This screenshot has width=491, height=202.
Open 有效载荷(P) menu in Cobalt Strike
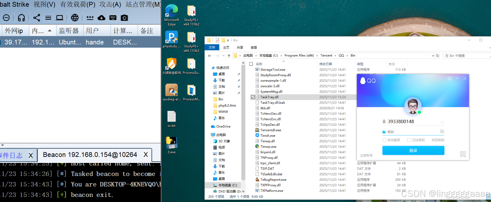coord(77,4)
